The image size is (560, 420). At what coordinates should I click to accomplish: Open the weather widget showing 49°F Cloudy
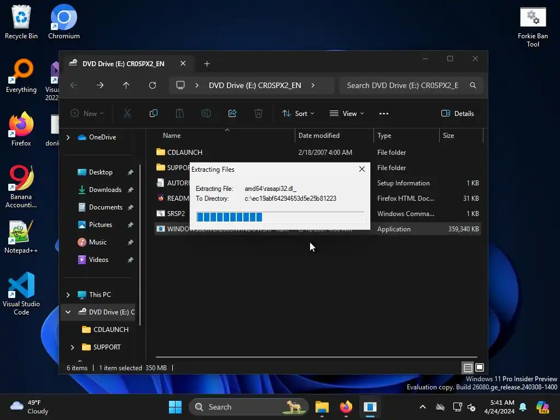[30, 407]
